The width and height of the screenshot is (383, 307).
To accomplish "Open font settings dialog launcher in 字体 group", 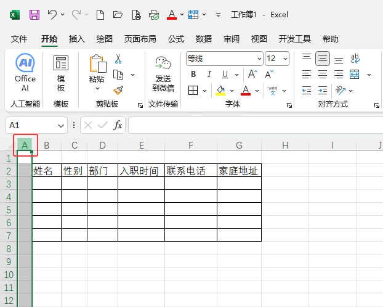I will point(289,105).
